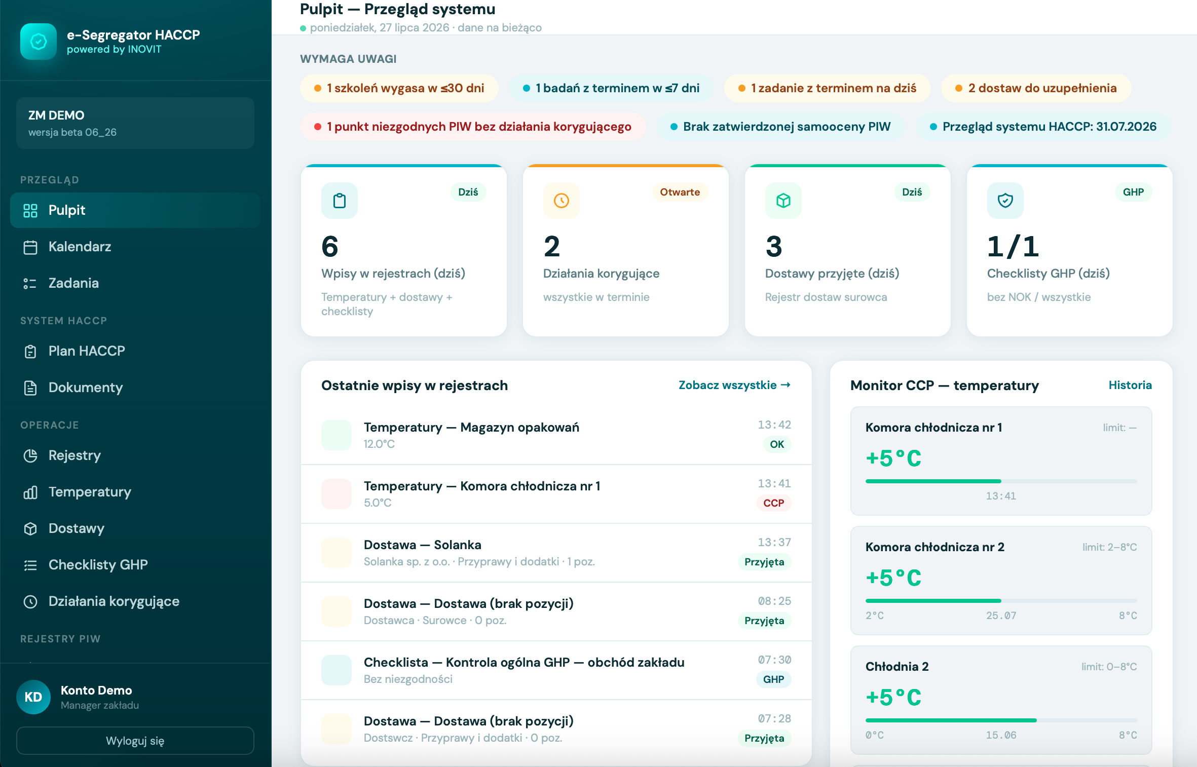The image size is (1197, 767).
Task: Click the e-Segregator HACCP logo icon
Action: [x=39, y=42]
